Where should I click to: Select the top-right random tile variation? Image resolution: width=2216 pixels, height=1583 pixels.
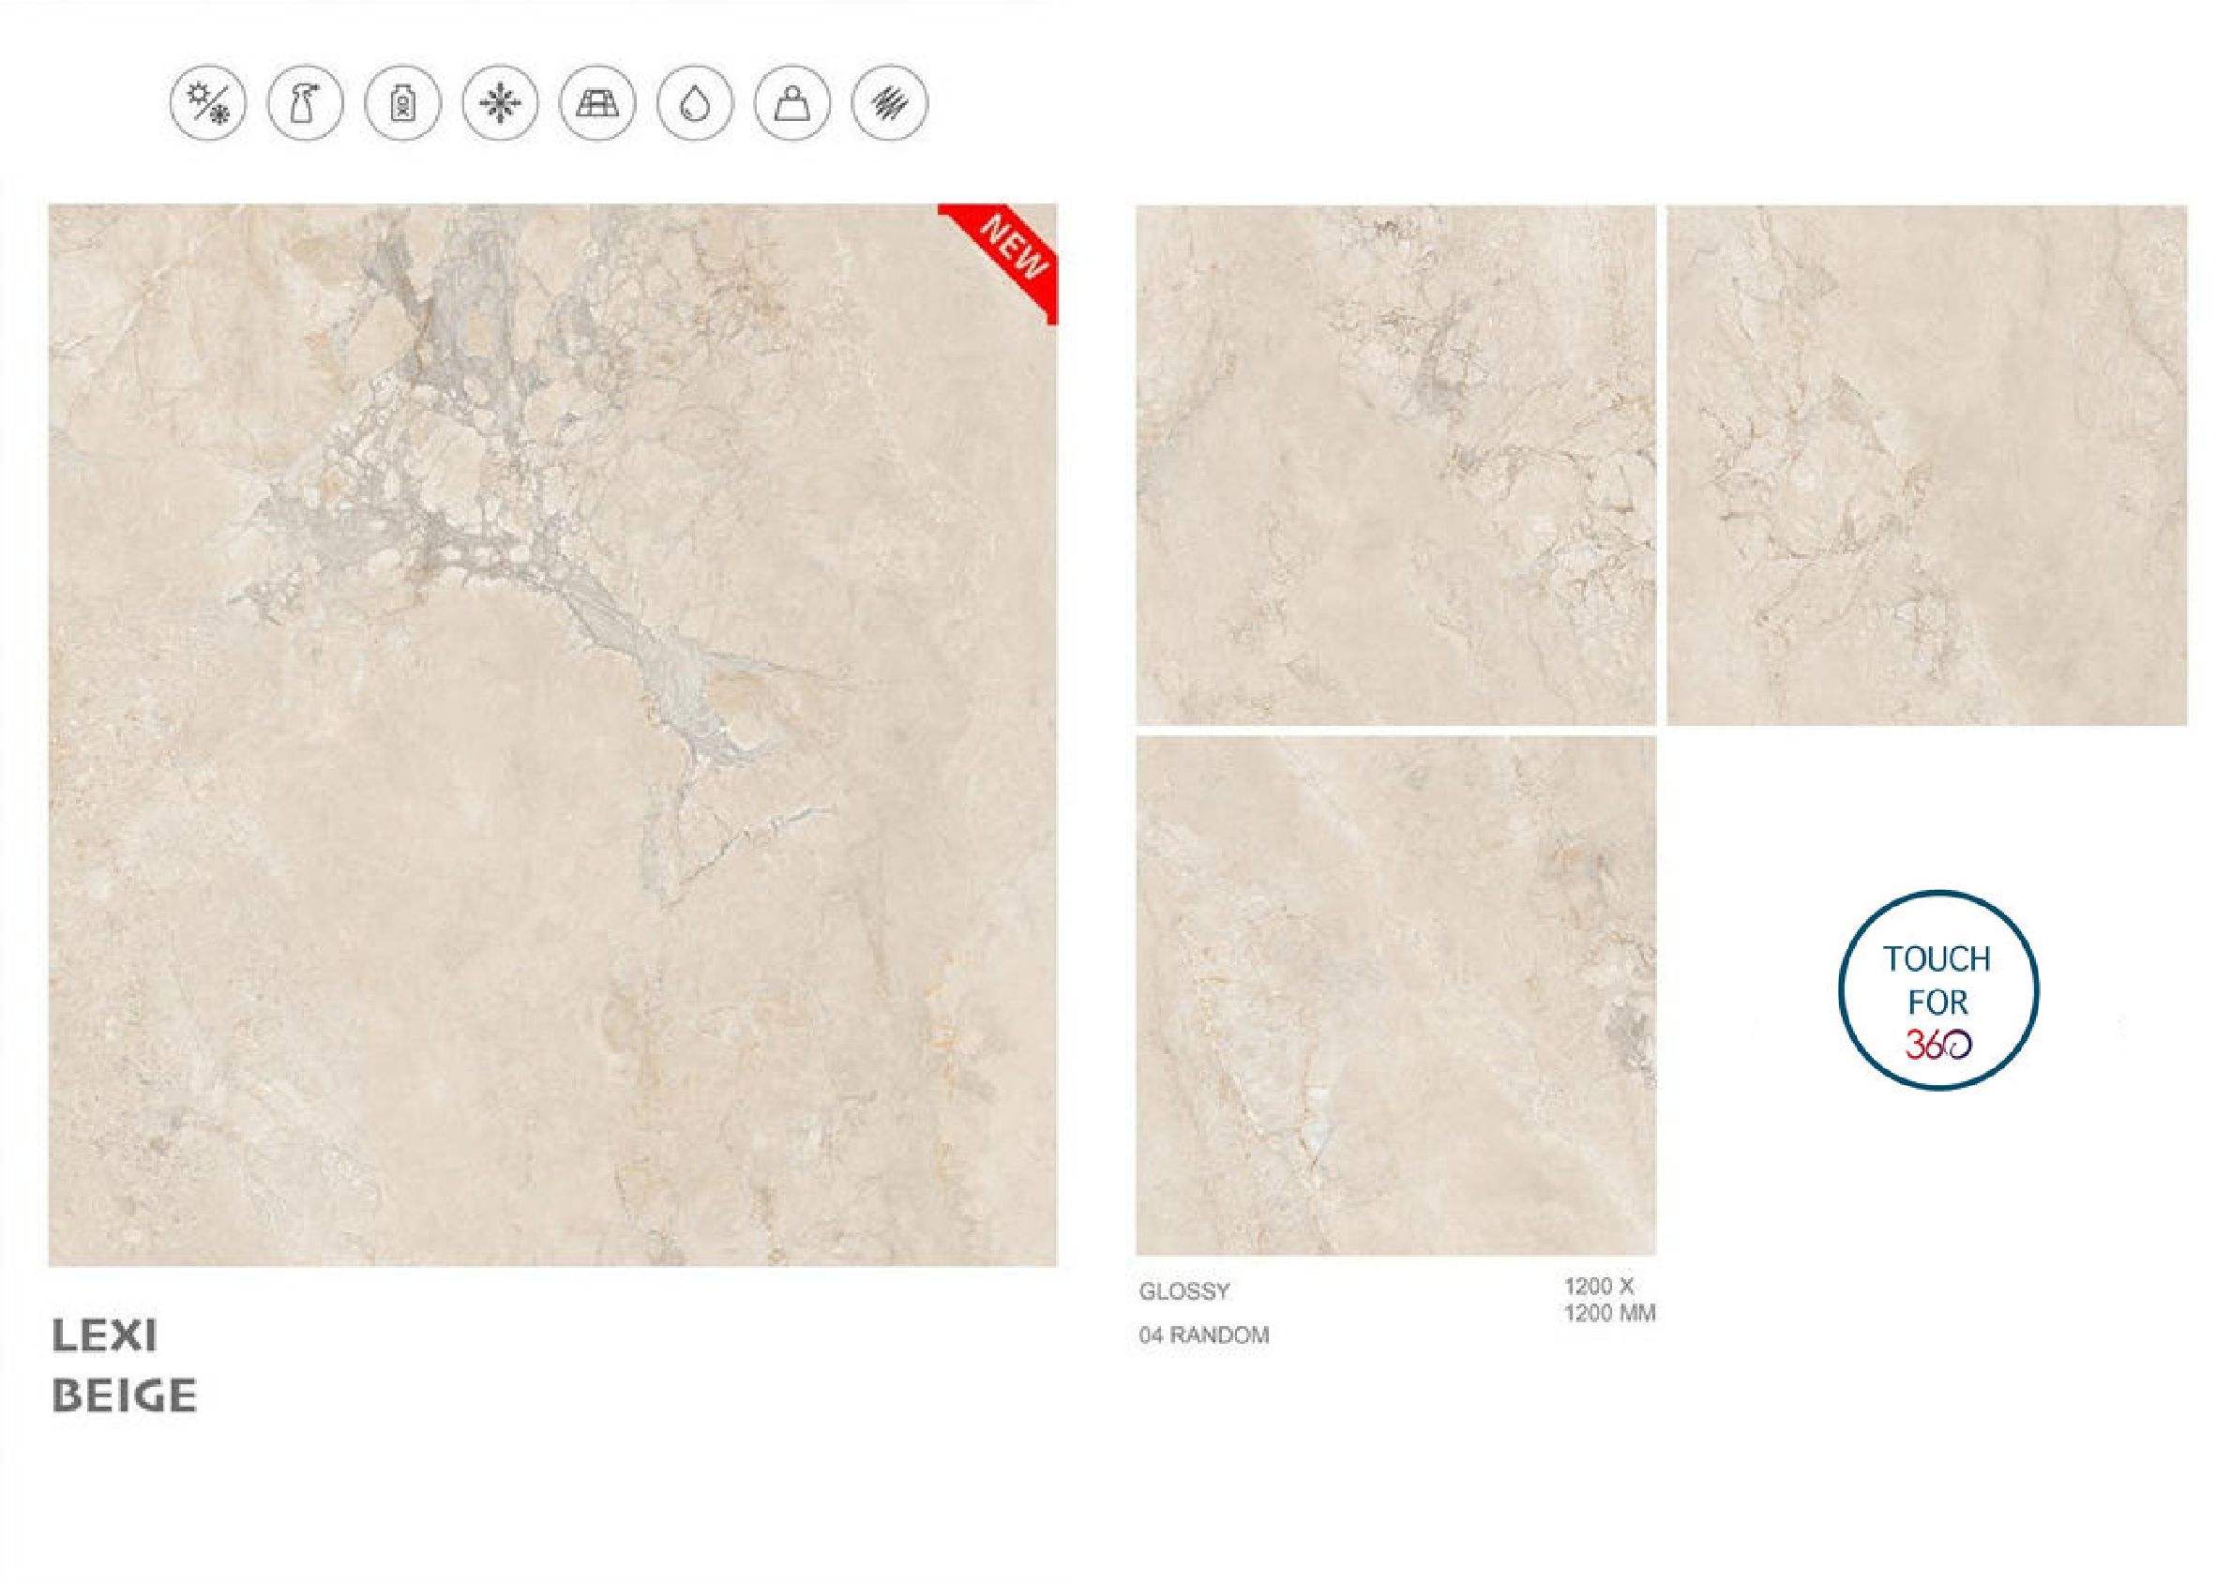point(1926,465)
